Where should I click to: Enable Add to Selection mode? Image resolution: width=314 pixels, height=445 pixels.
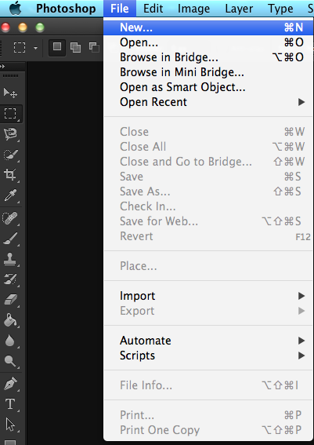pyautogui.click(x=75, y=47)
